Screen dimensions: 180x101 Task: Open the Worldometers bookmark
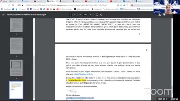pos(6,9)
